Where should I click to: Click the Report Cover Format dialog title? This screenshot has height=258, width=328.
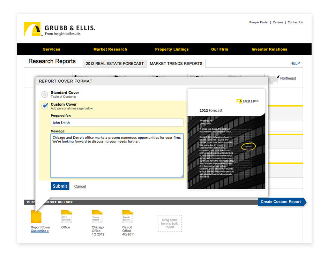(66, 81)
